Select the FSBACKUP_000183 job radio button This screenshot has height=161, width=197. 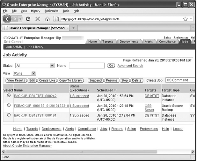click(x=9, y=105)
